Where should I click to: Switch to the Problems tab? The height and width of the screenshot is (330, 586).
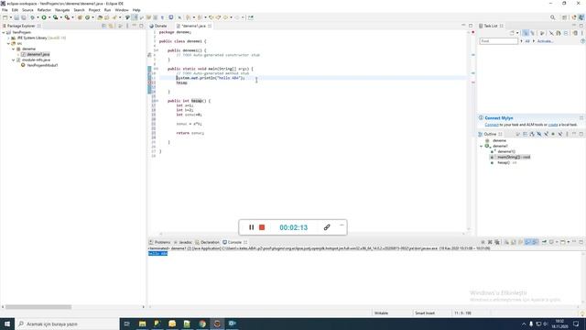click(x=159, y=242)
